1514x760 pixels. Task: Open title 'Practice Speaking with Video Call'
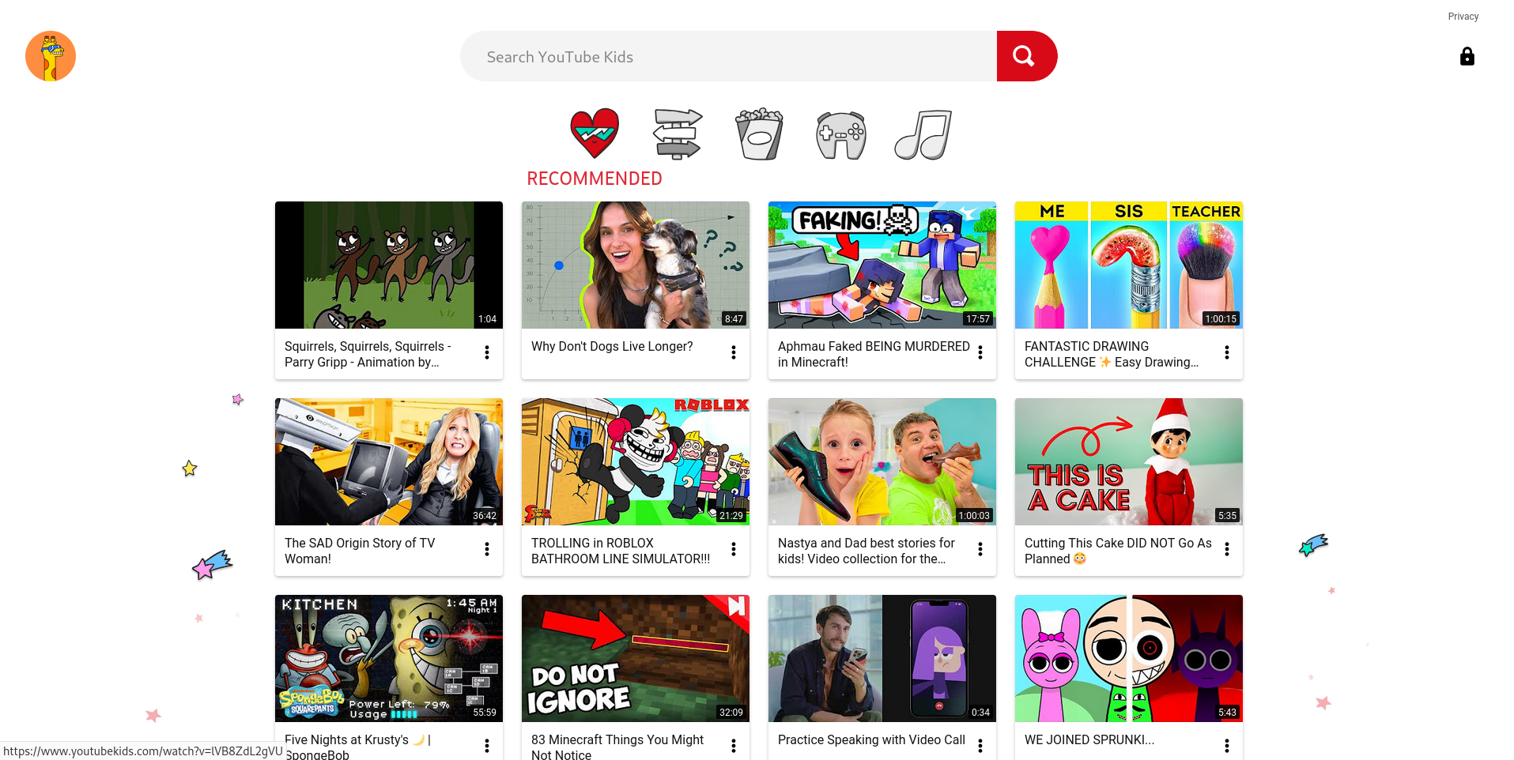point(871,739)
